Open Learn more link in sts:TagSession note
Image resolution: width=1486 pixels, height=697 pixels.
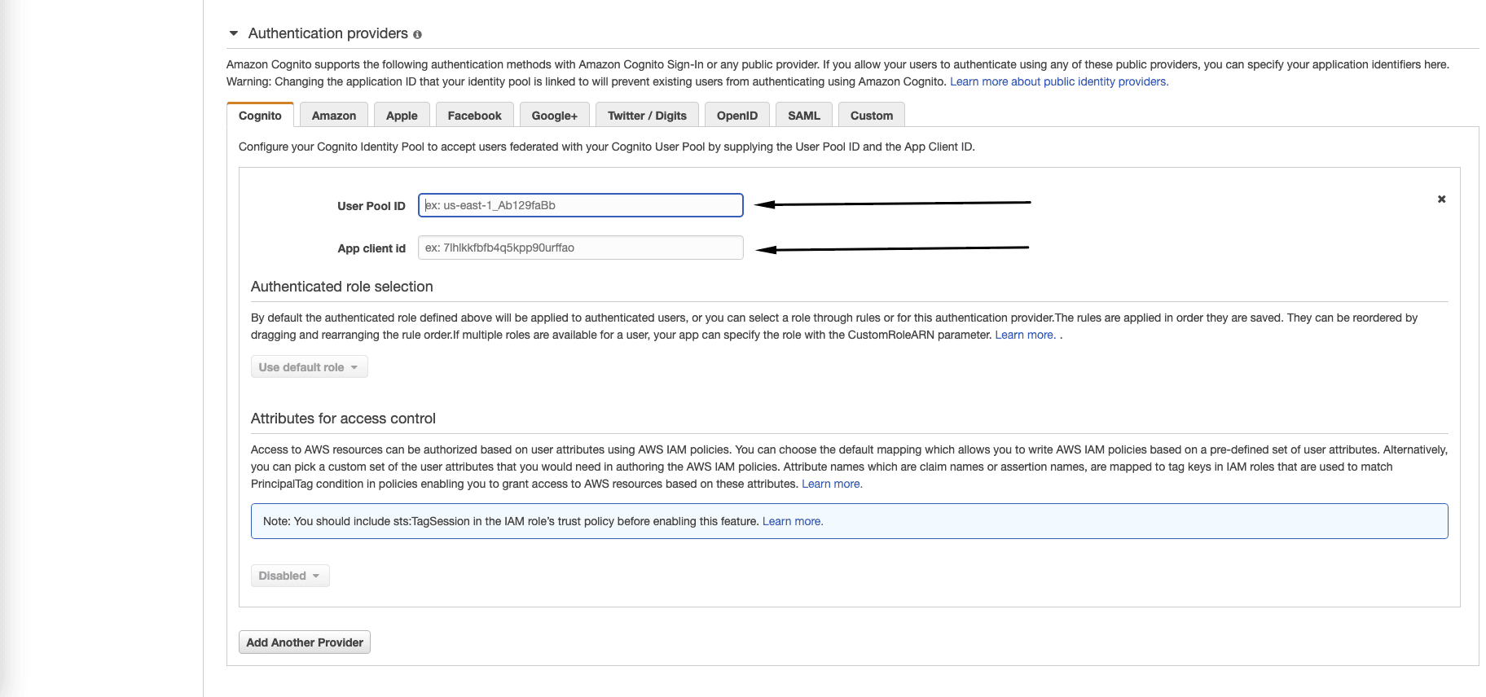(x=793, y=521)
